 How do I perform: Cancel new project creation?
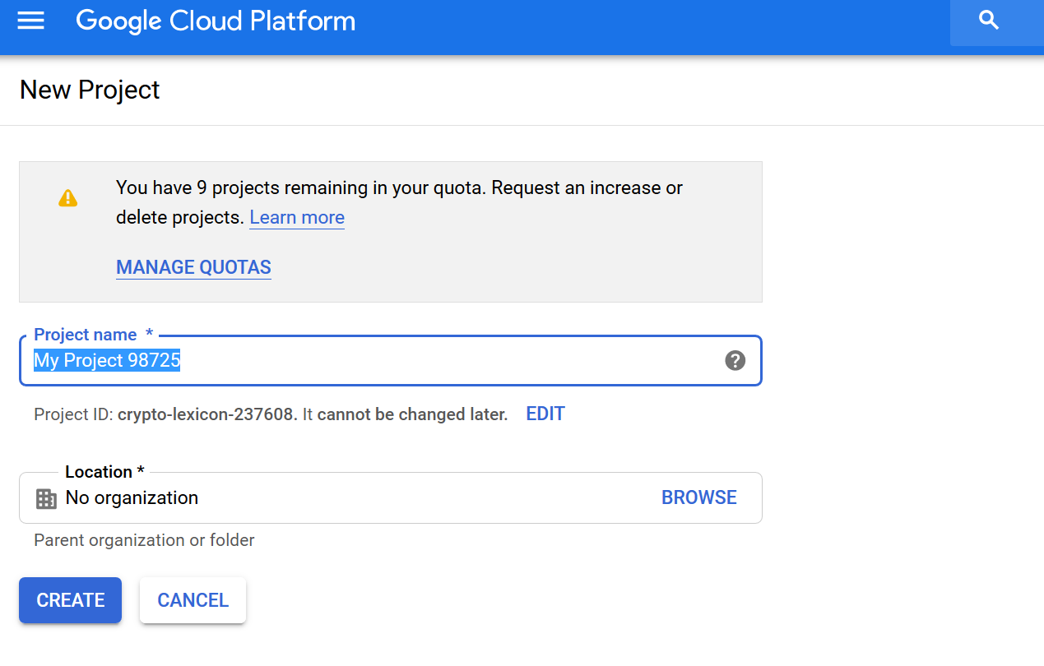[x=193, y=600]
